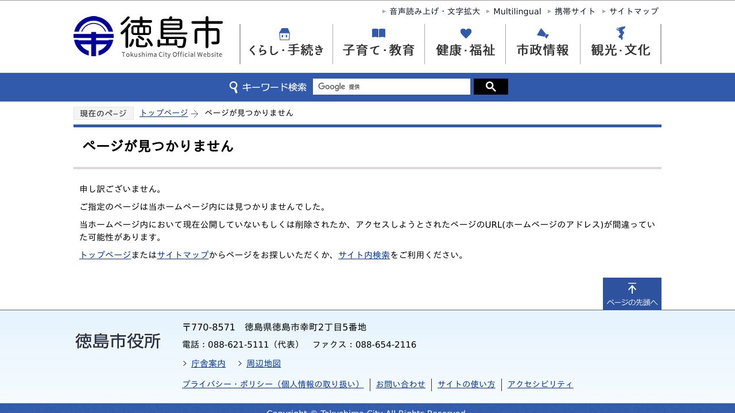
Task: Click the 市政情報 megaphone icon
Action: [x=542, y=33]
